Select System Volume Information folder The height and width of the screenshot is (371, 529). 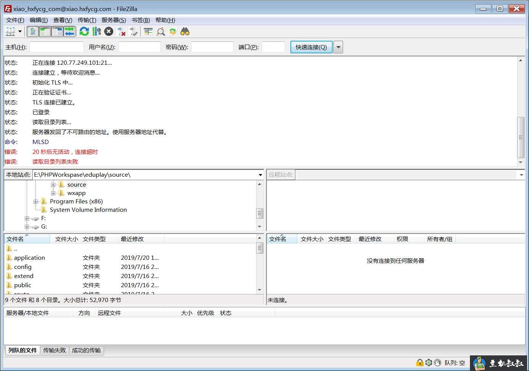tap(88, 210)
